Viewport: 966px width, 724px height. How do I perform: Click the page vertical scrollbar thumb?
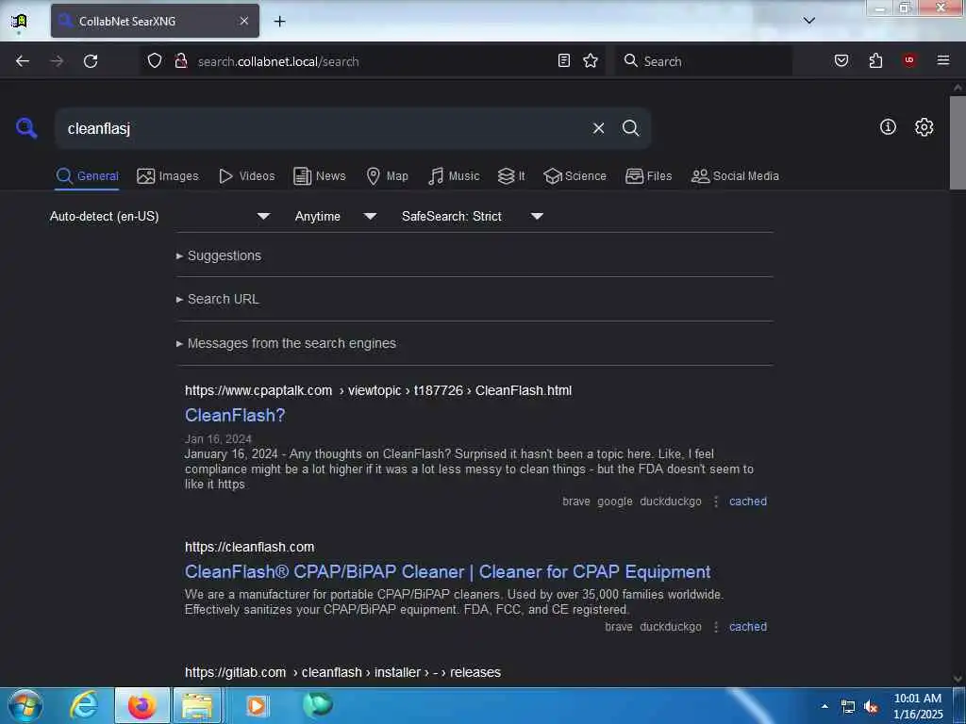pos(958,143)
